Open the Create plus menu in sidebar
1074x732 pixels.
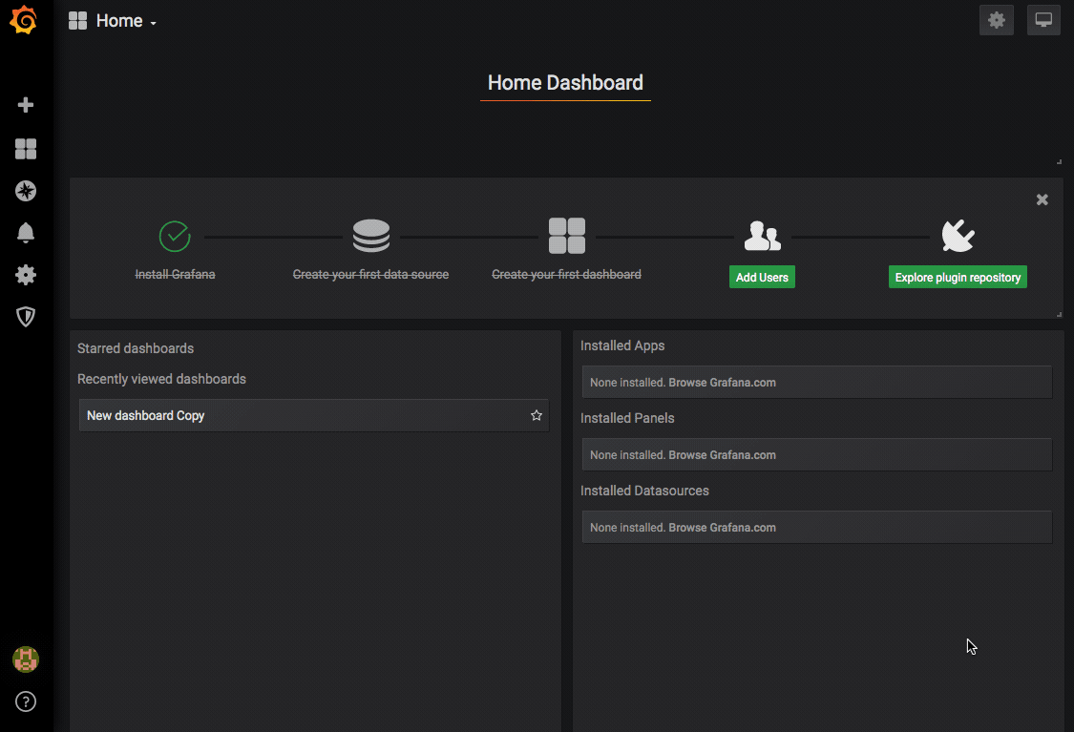pyautogui.click(x=26, y=105)
